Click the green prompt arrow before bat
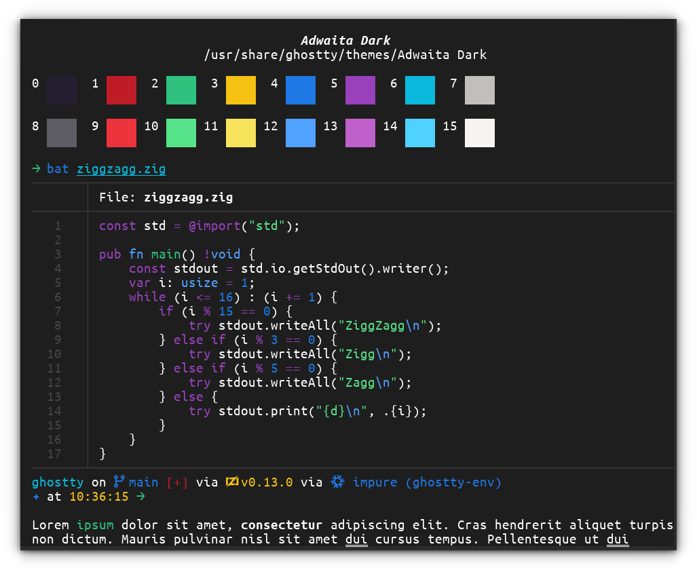 pyautogui.click(x=35, y=168)
